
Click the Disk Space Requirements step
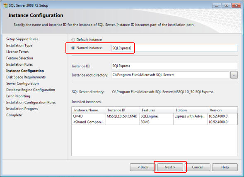pyautogui.click(x=26, y=77)
